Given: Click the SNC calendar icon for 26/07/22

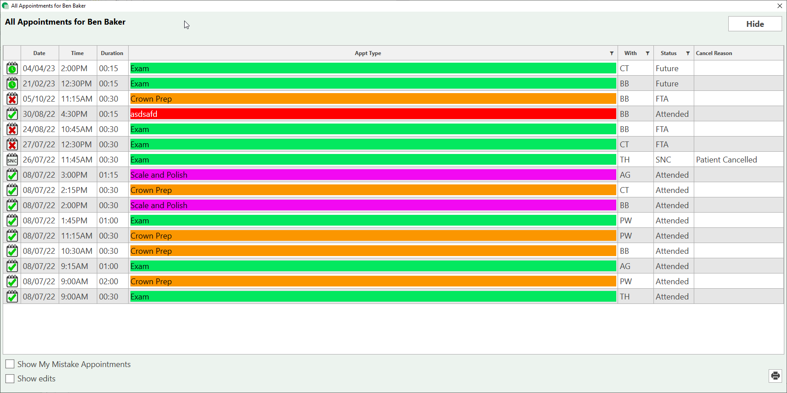Looking at the screenshot, I should tap(12, 160).
